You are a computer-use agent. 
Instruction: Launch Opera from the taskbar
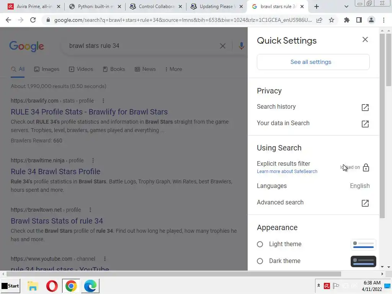pyautogui.click(x=52, y=286)
